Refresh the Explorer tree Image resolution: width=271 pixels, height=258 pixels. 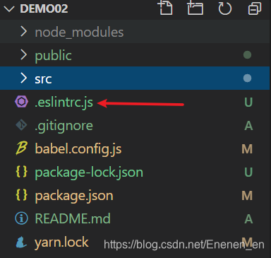pyautogui.click(x=224, y=8)
